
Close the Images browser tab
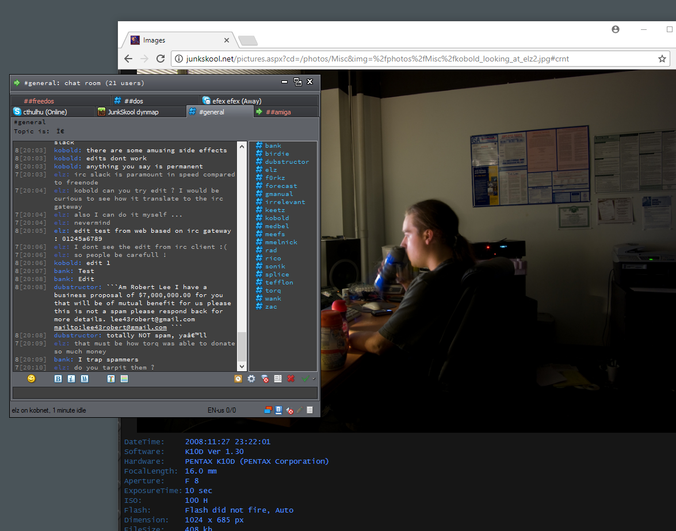pos(226,40)
